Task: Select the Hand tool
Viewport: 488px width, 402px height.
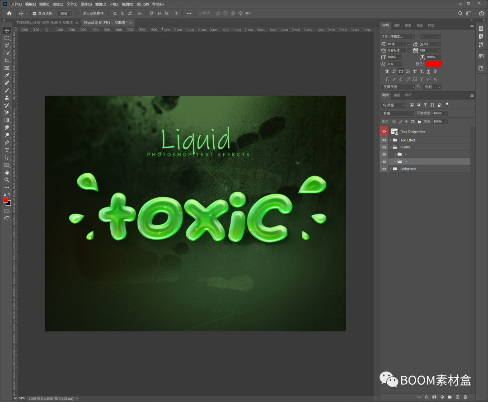Action: 7,172
